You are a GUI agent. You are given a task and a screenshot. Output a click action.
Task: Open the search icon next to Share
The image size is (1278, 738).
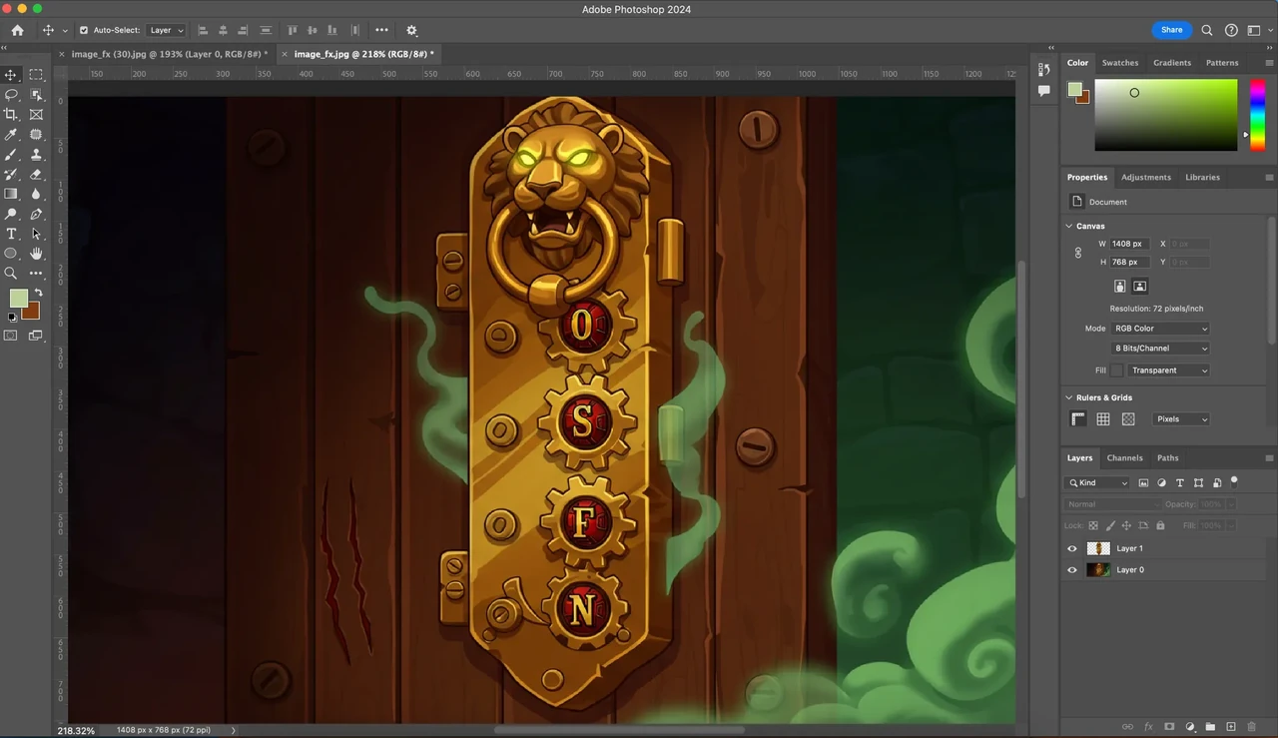[1207, 30]
